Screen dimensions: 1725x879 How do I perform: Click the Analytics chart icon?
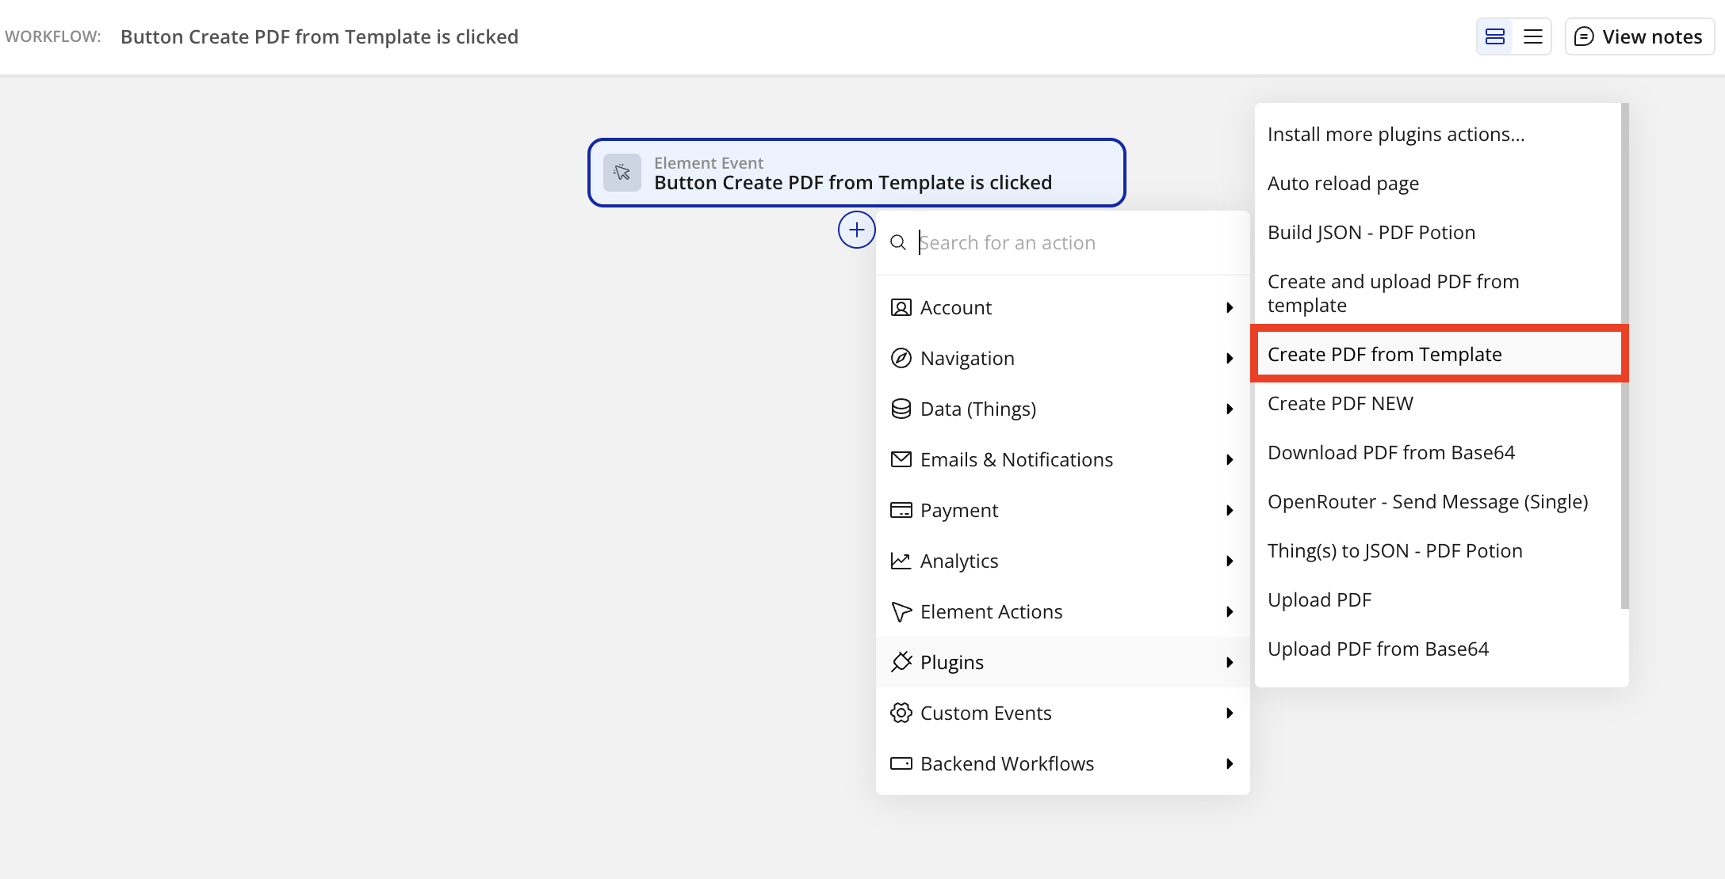point(901,561)
